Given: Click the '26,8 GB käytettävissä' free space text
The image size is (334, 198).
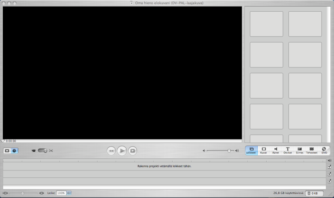Looking at the screenshot, I should [288, 193].
